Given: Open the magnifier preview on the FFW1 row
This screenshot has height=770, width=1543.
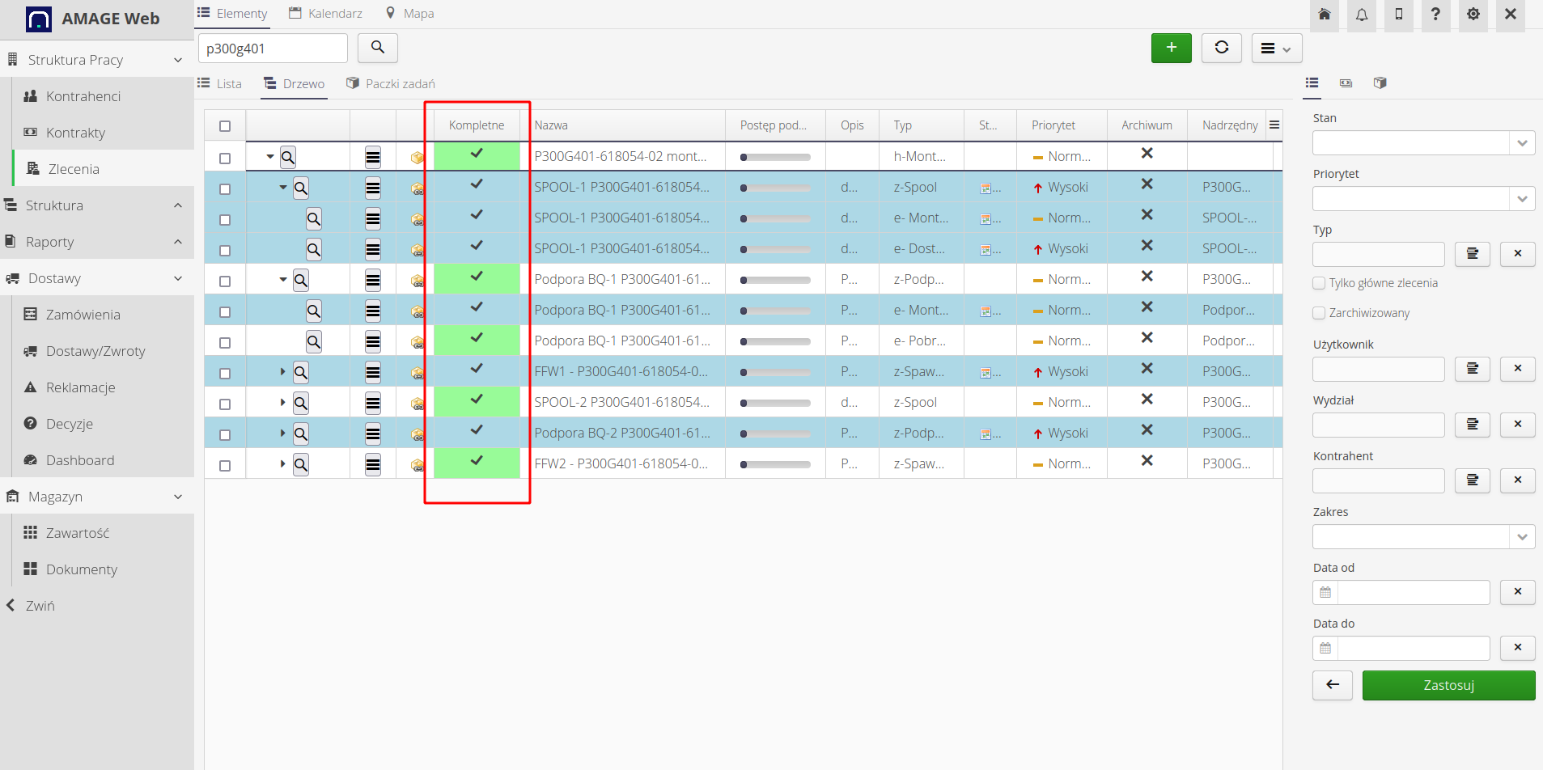Looking at the screenshot, I should [x=300, y=371].
